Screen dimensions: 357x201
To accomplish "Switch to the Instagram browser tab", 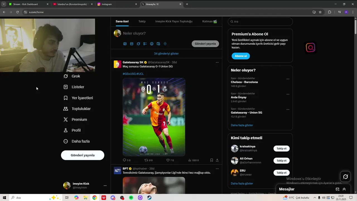I will [117, 4].
